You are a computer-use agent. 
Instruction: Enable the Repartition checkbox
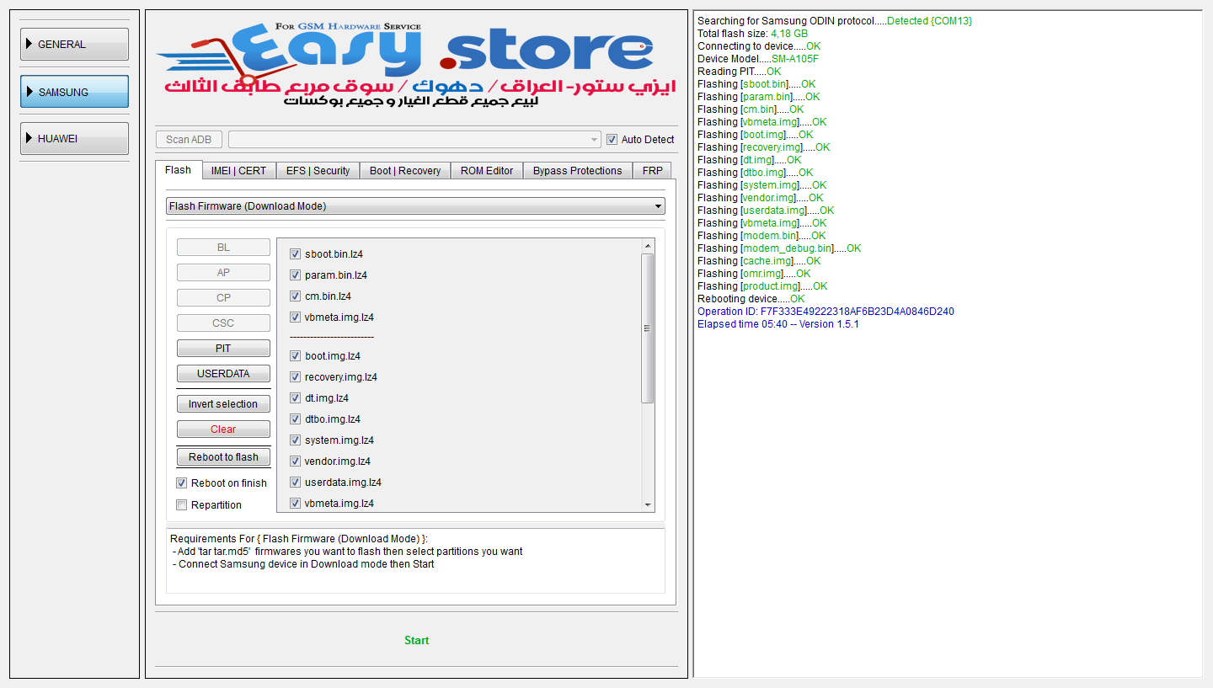click(x=182, y=505)
